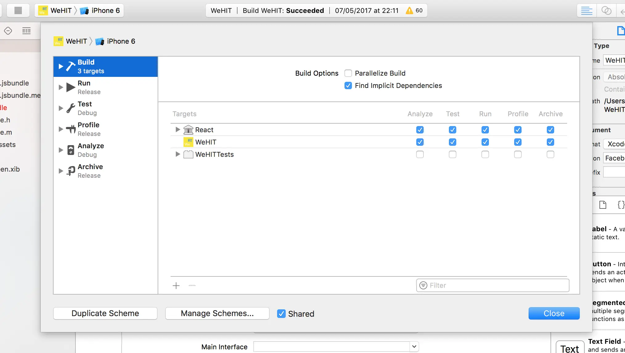625x353 pixels.
Task: Expand the Archive action disclosure triangle
Action: 61,171
